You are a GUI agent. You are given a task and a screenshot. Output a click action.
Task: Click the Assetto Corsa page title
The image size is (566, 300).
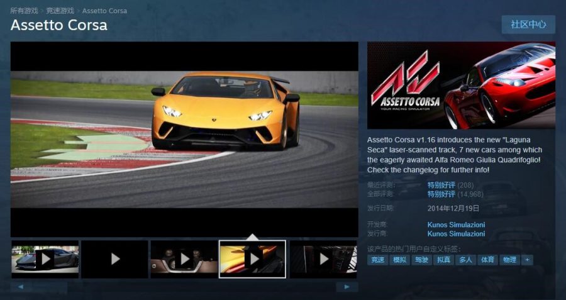click(59, 25)
